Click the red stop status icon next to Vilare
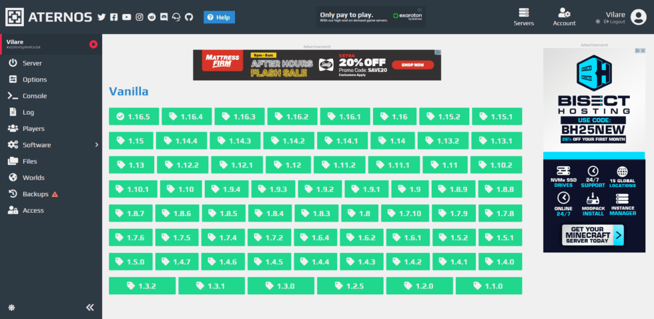654x319 pixels. 93,44
